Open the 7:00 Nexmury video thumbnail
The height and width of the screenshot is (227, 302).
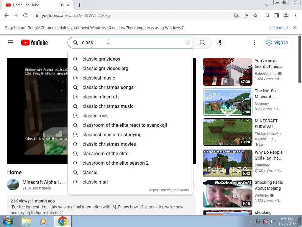(227, 102)
